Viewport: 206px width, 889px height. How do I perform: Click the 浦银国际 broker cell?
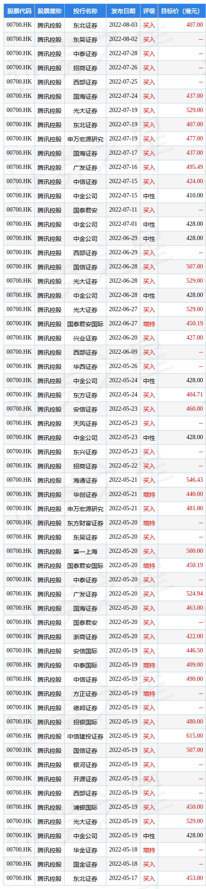coord(85,807)
